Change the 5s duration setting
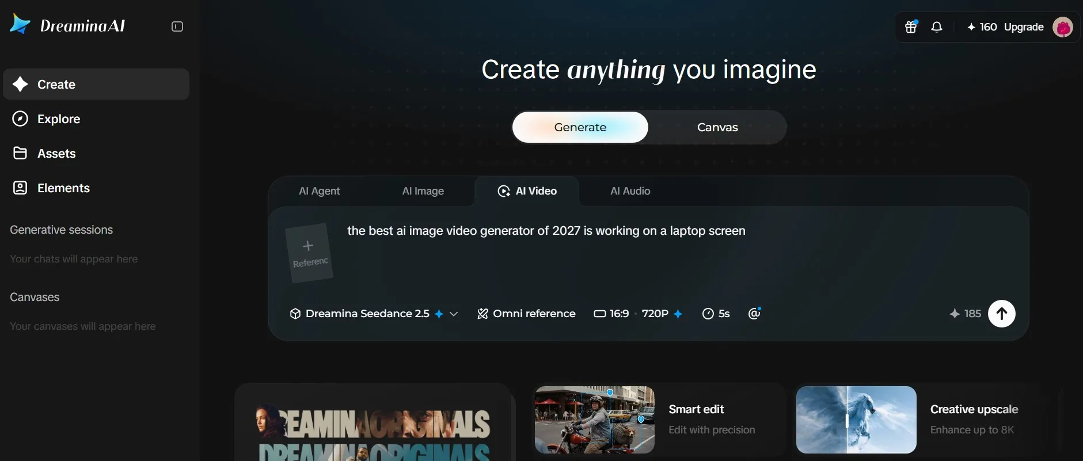The width and height of the screenshot is (1083, 461). (x=716, y=314)
